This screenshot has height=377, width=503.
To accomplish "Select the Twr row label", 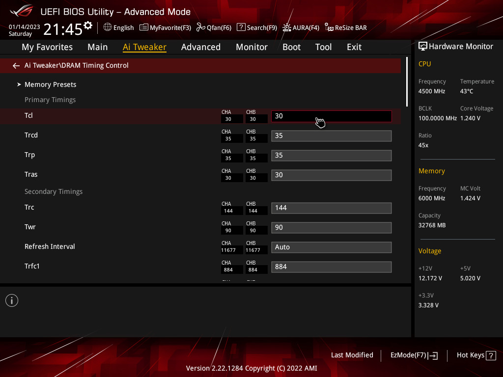I will 30,227.
